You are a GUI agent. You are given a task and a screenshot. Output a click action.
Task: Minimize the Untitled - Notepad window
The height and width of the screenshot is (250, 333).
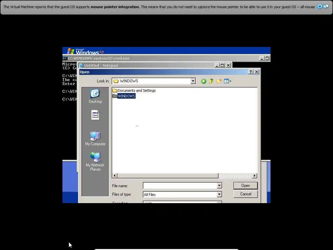tap(217, 65)
